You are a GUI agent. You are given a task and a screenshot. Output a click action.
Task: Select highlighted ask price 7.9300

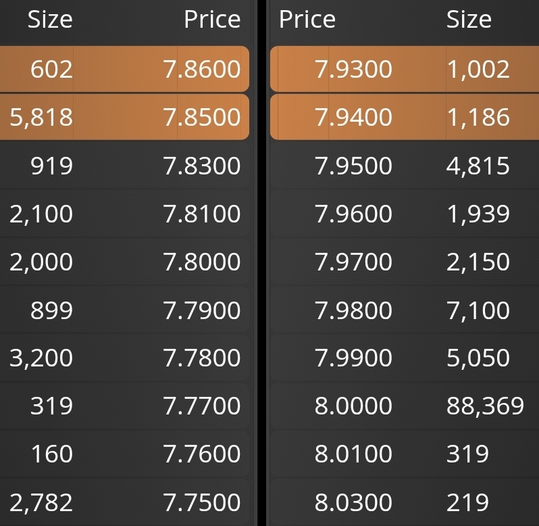[353, 69]
